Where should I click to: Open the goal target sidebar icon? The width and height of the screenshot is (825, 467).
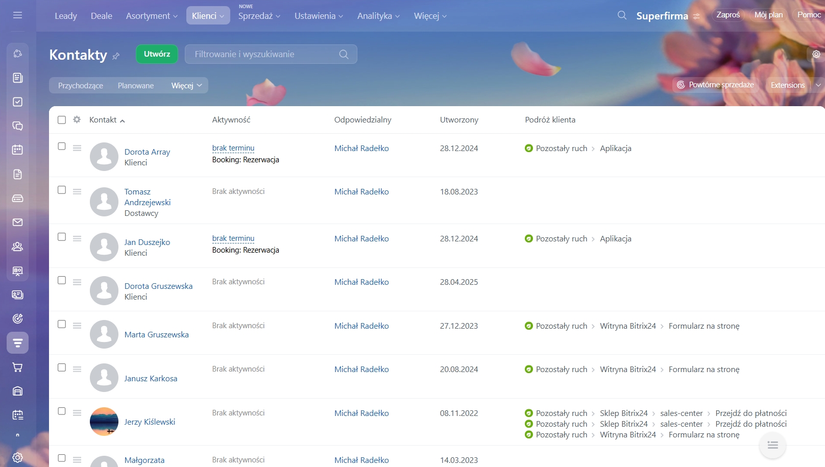(17, 318)
